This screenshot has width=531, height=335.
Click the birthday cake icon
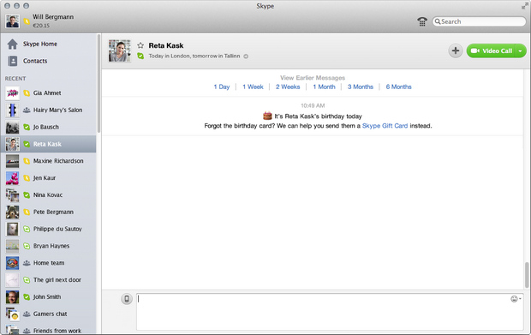(267, 116)
